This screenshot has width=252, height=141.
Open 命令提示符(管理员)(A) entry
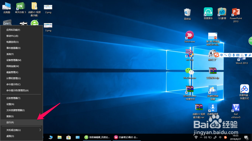(x=21, y=90)
